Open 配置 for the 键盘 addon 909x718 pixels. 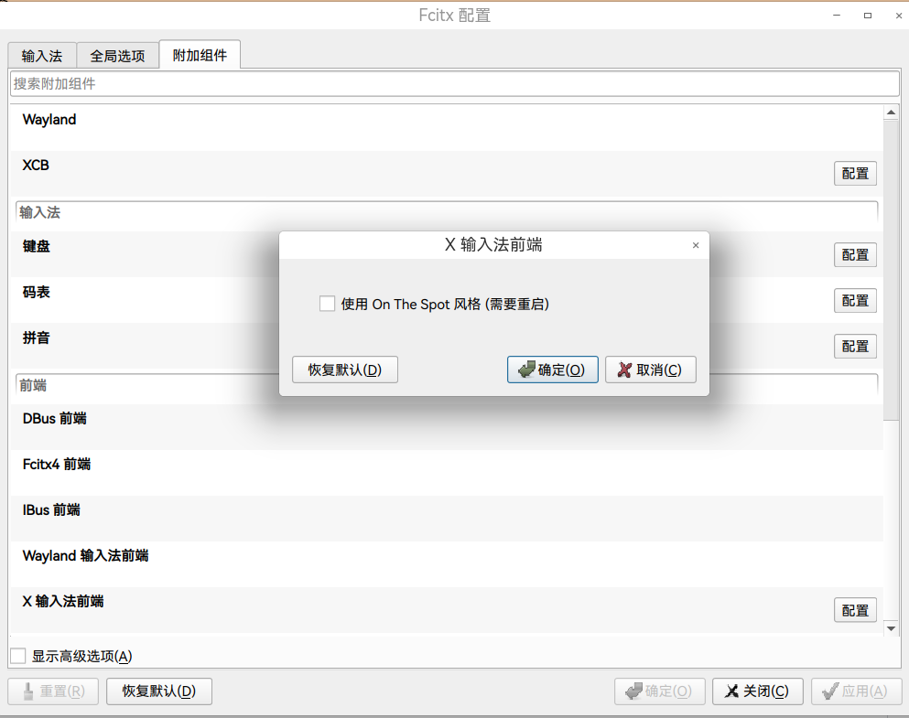(x=855, y=255)
